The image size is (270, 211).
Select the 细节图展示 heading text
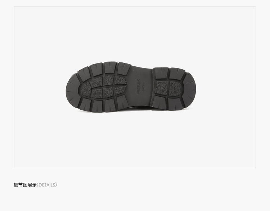coord(25,185)
